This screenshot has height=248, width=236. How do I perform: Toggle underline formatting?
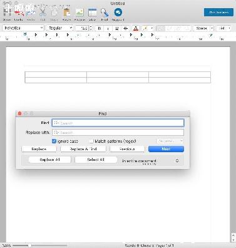coord(116,28)
